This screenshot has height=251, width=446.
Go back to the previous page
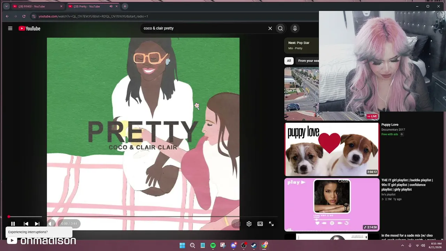pyautogui.click(x=7, y=16)
